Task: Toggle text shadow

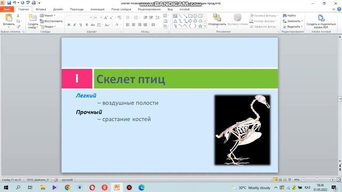Action: (87, 25)
